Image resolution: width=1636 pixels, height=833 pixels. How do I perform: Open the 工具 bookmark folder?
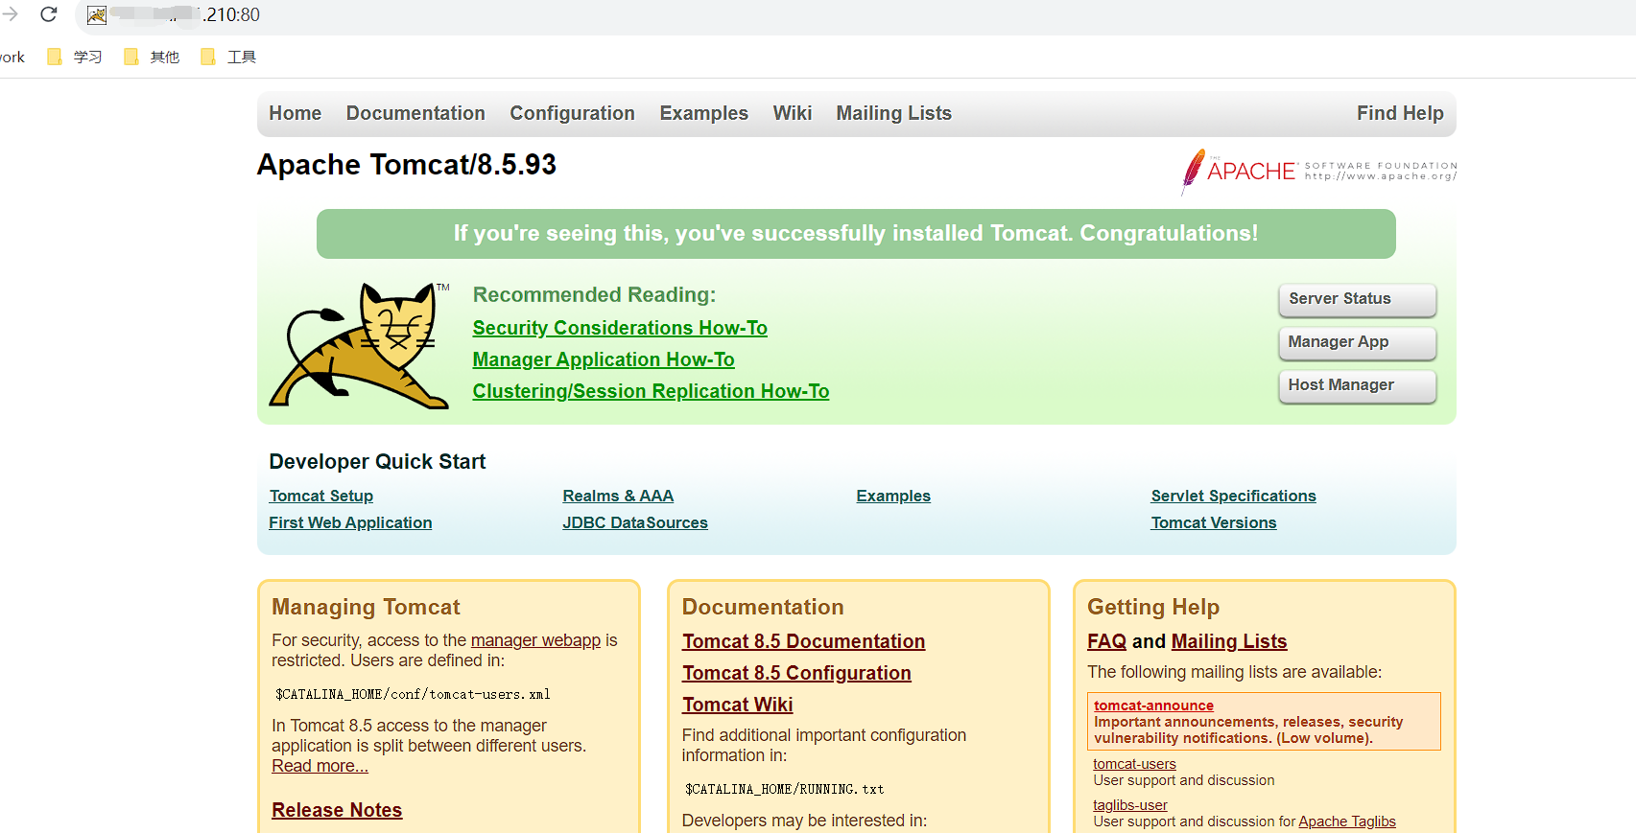[228, 58]
